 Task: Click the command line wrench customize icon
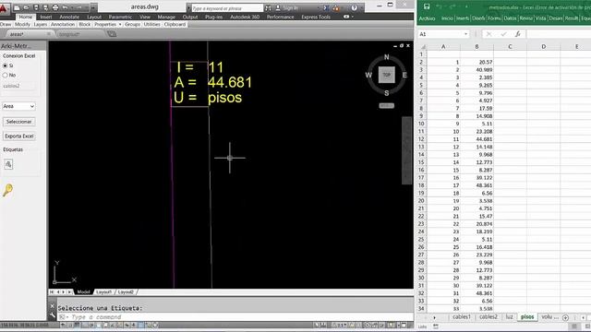(53, 315)
